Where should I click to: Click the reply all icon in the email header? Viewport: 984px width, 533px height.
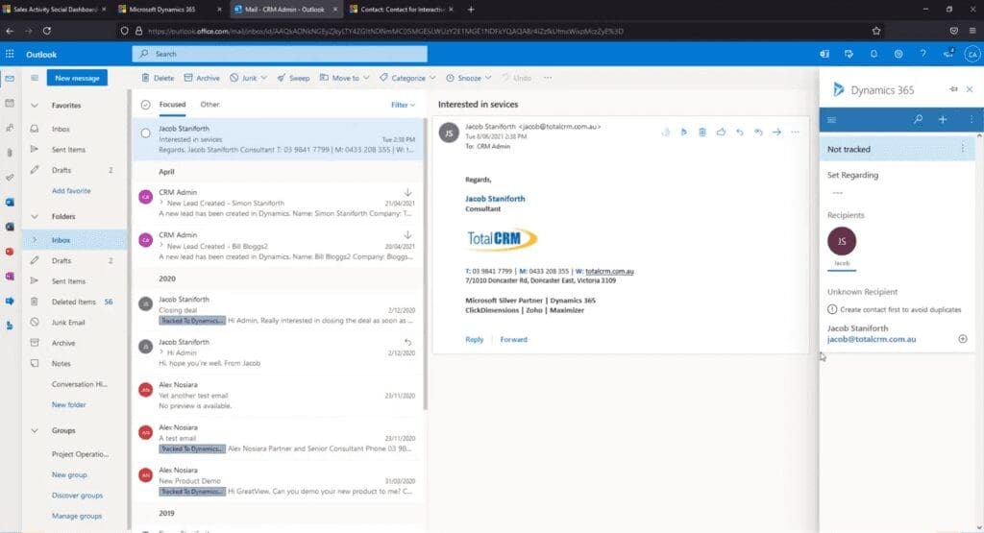[x=758, y=133]
